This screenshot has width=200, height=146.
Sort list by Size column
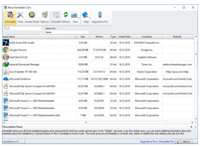pos(83,37)
